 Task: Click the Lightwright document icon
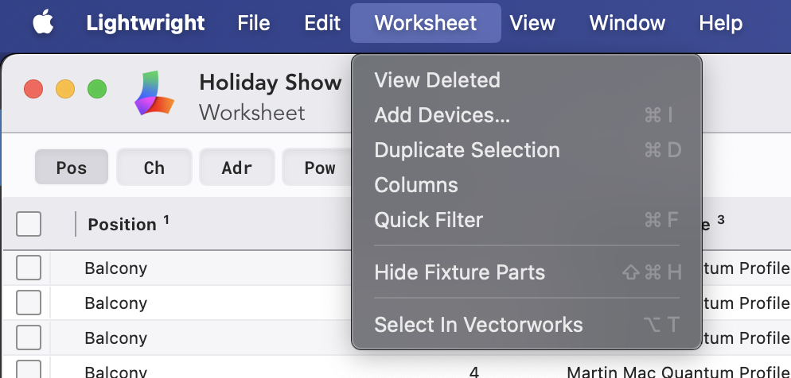coord(154,95)
